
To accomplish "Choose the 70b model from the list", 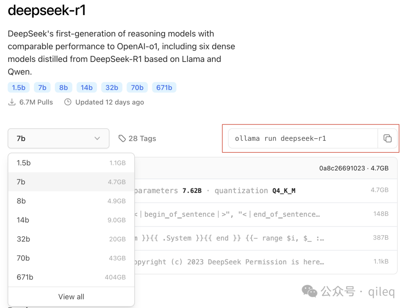I will click(71, 258).
